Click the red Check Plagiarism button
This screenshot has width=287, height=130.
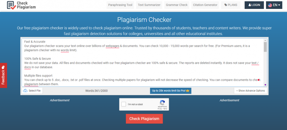[144, 119]
